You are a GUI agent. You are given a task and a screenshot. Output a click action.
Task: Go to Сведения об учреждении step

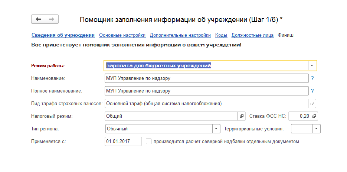[63, 35]
